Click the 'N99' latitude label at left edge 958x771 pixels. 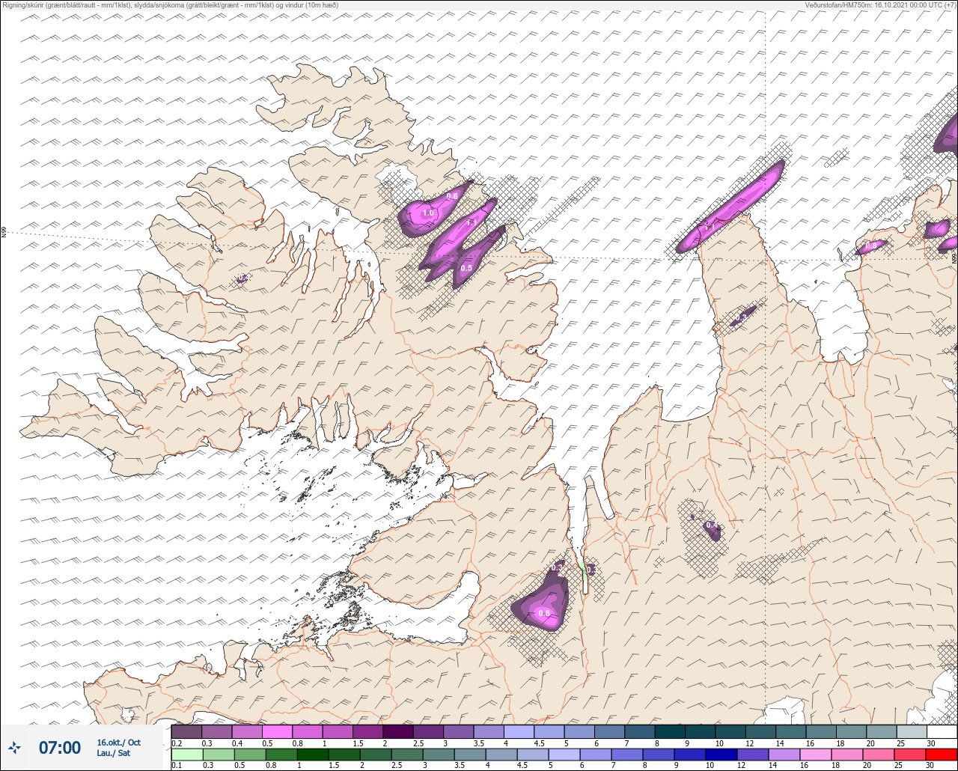4,233
